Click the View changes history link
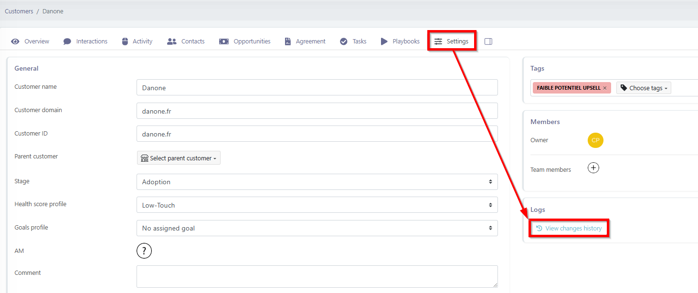698x293 pixels. pos(569,229)
